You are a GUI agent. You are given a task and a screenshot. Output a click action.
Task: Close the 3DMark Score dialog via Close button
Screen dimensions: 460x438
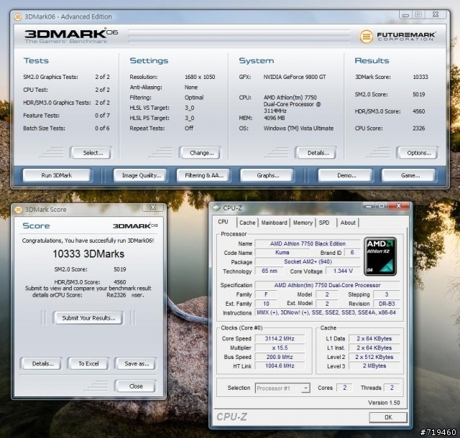tap(135, 386)
